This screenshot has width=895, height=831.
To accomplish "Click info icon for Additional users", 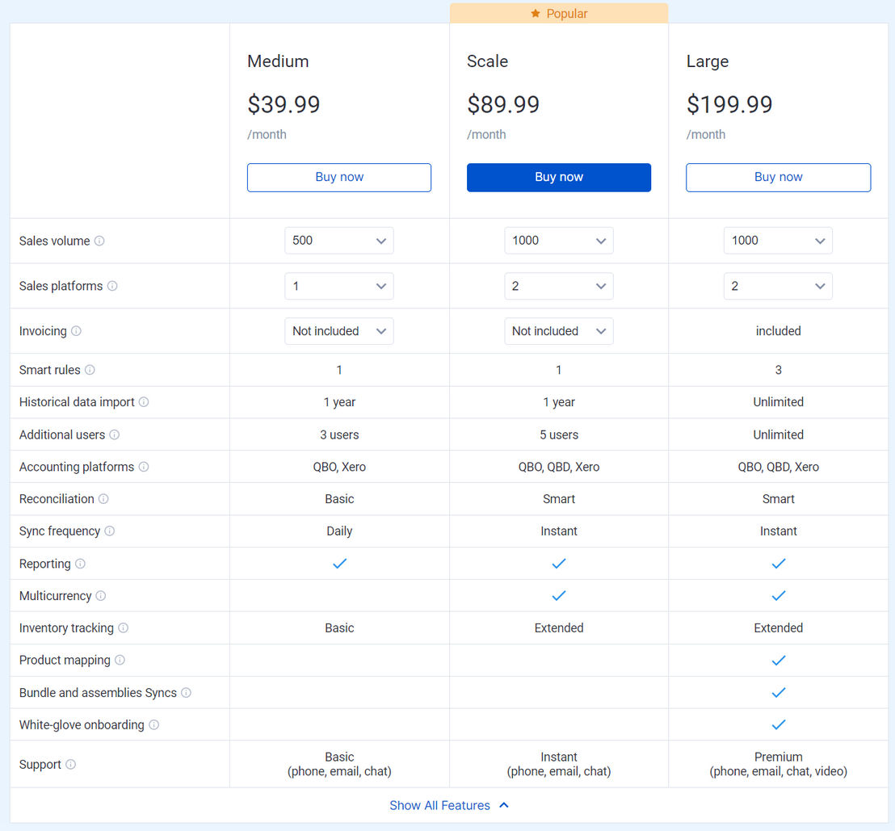I will click(114, 435).
